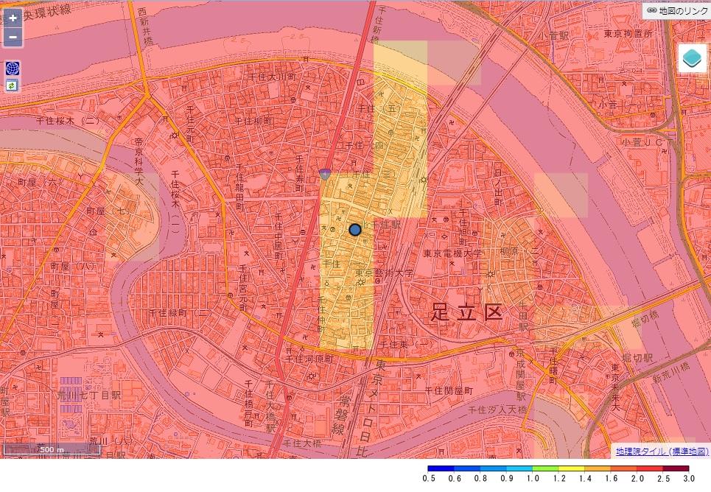Click the blue globe icon

pyautogui.click(x=13, y=68)
